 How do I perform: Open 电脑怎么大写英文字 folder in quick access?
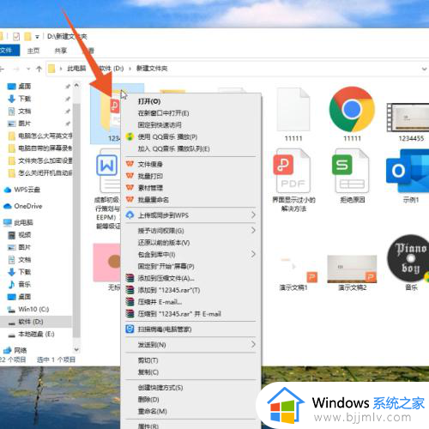(40, 136)
